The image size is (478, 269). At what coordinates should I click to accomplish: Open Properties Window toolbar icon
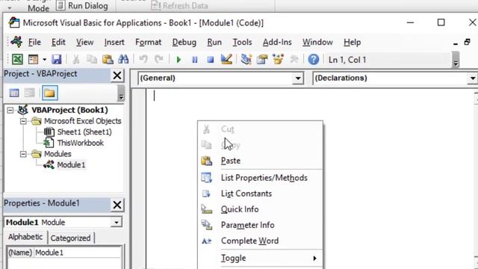[262, 59]
